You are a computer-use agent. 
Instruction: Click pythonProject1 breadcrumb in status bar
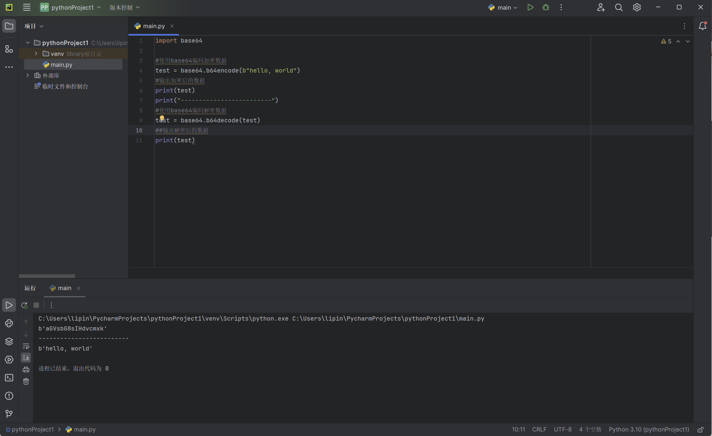click(x=30, y=429)
